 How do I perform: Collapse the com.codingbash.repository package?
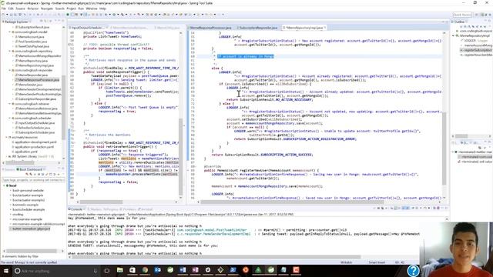pyautogui.click(x=10, y=51)
